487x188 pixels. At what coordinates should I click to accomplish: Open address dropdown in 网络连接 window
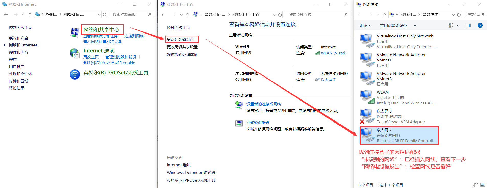[453, 15]
